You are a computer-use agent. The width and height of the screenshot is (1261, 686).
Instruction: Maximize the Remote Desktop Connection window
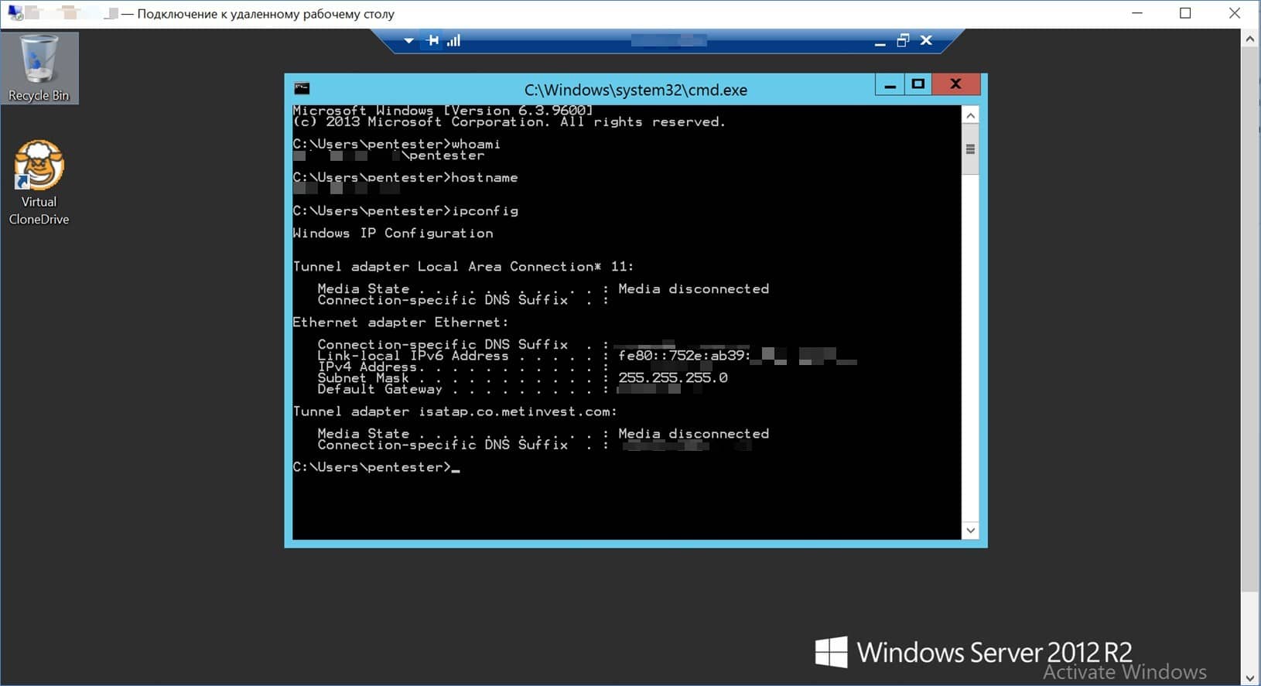[x=1185, y=13]
